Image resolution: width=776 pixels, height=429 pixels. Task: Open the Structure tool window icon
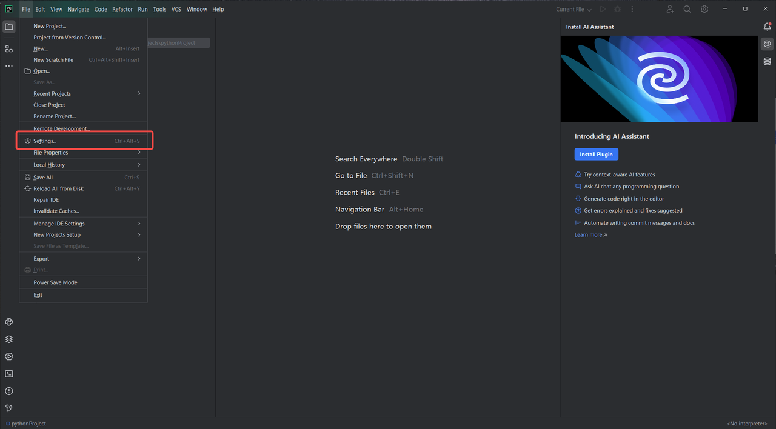[9, 48]
